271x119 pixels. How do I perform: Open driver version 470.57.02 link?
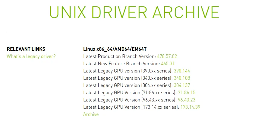pyautogui.click(x=167, y=56)
